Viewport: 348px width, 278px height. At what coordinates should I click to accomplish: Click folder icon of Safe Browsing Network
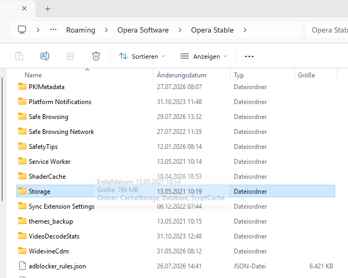22,131
